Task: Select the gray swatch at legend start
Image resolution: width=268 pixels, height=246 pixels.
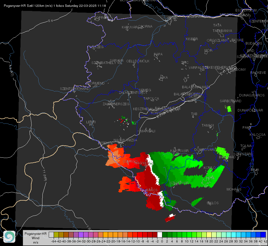Action: (51, 235)
